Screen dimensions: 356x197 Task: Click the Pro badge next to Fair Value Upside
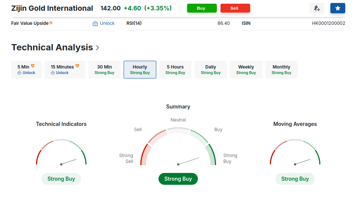click(x=51, y=23)
